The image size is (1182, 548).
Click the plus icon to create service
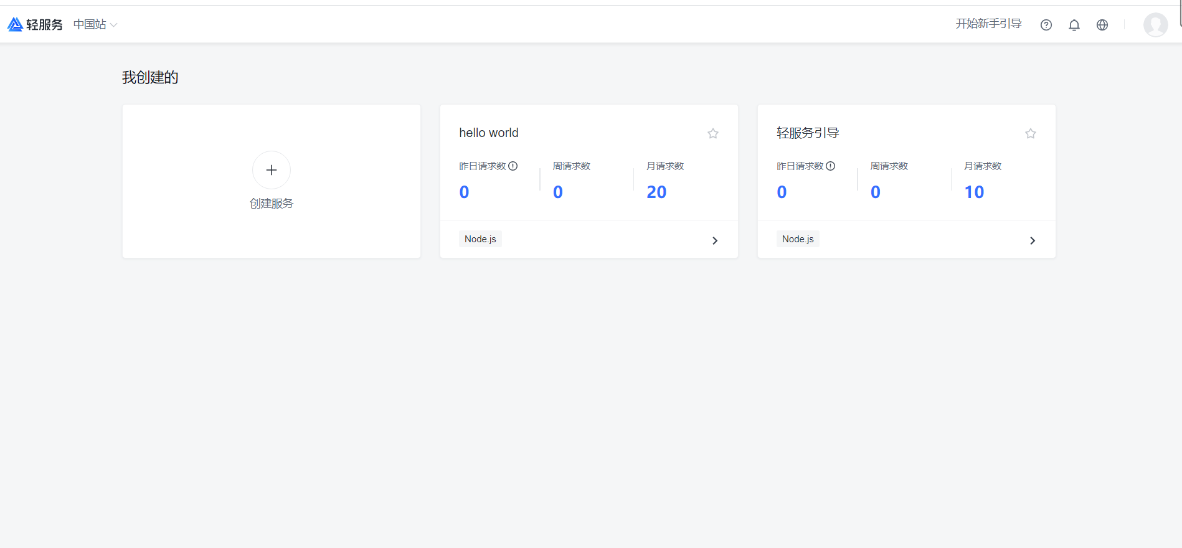pos(272,170)
